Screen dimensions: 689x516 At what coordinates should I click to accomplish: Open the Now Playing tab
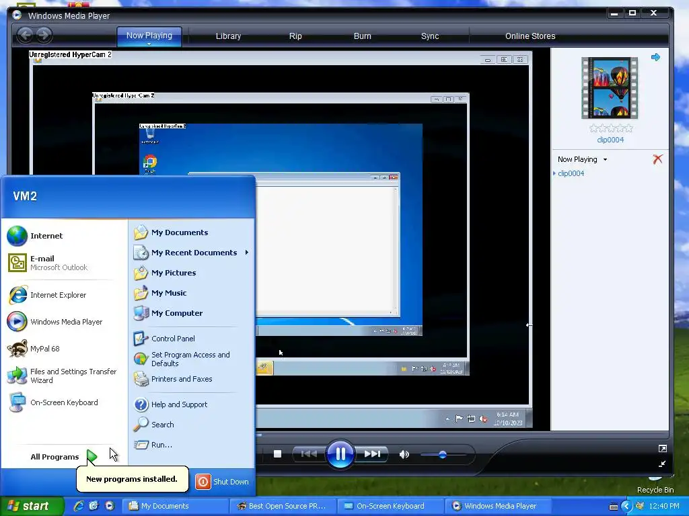click(149, 36)
